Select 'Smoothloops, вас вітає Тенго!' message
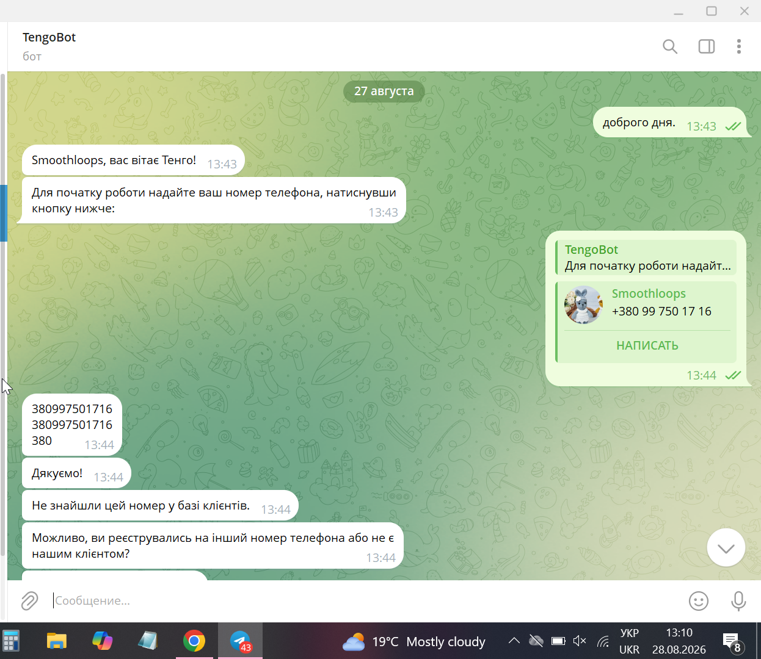Image resolution: width=761 pixels, height=659 pixels. coord(133,160)
